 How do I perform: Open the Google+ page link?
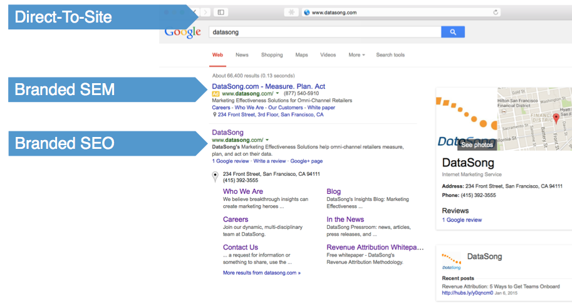[306, 161]
